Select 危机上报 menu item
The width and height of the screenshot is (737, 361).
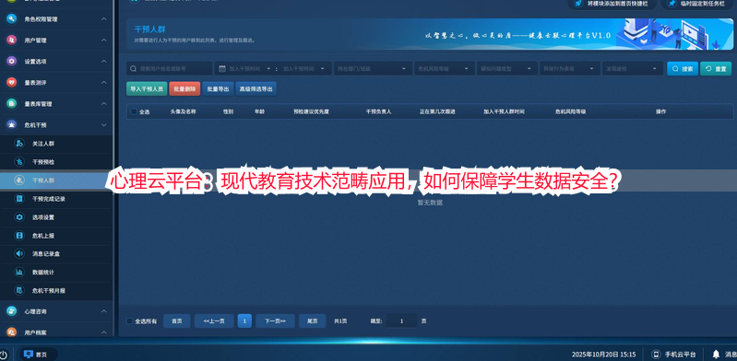[56, 235]
